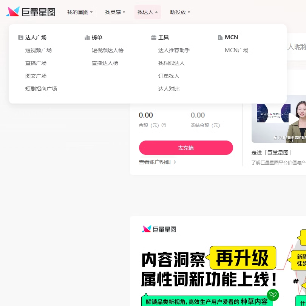The height and width of the screenshot is (306, 306).
Task: Open MCN广场 menu entry
Action: (x=236, y=50)
